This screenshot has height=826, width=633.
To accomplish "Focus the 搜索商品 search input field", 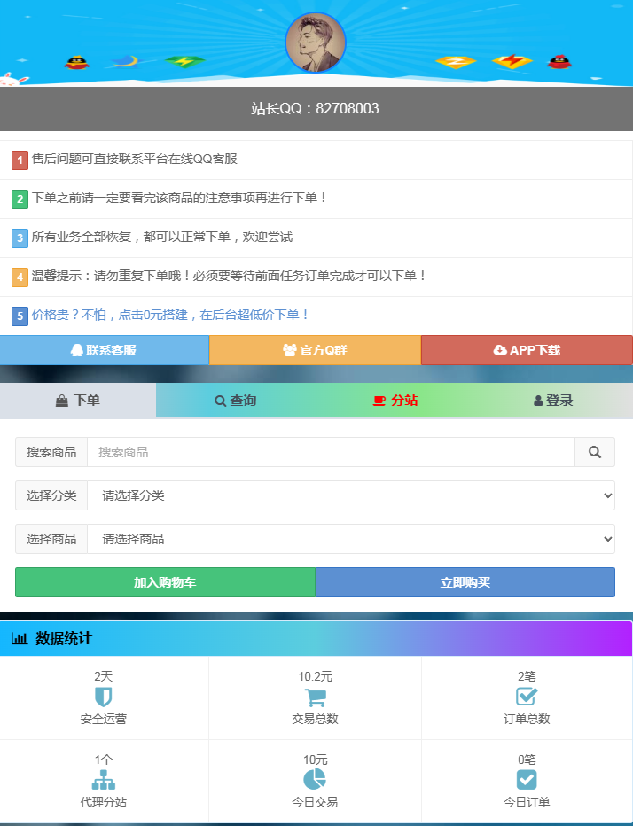I will coord(331,452).
